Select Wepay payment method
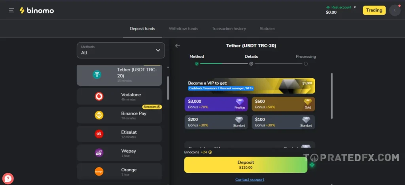Screen dimensions: 405x185 click(x=119, y=153)
